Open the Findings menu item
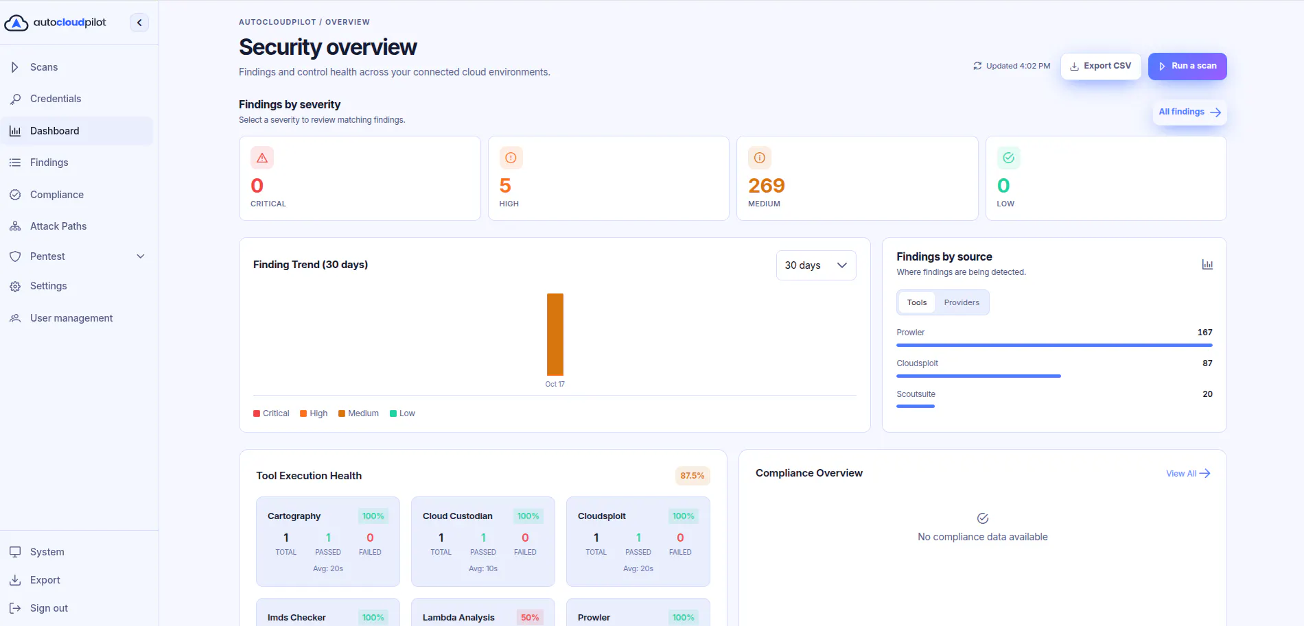 coord(77,162)
